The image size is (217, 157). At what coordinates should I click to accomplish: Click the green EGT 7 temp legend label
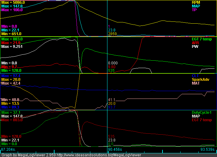tap(202, 39)
